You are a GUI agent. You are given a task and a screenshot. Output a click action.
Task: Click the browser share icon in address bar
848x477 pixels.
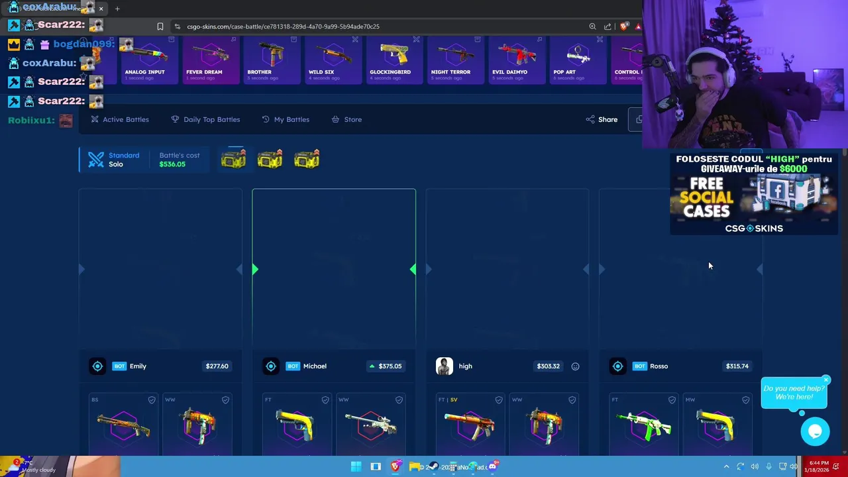(x=608, y=26)
